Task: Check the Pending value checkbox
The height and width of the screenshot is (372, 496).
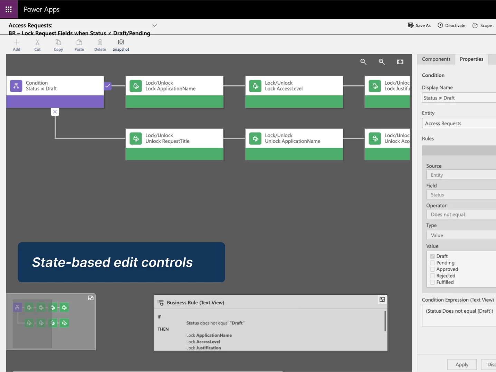Action: (432, 263)
